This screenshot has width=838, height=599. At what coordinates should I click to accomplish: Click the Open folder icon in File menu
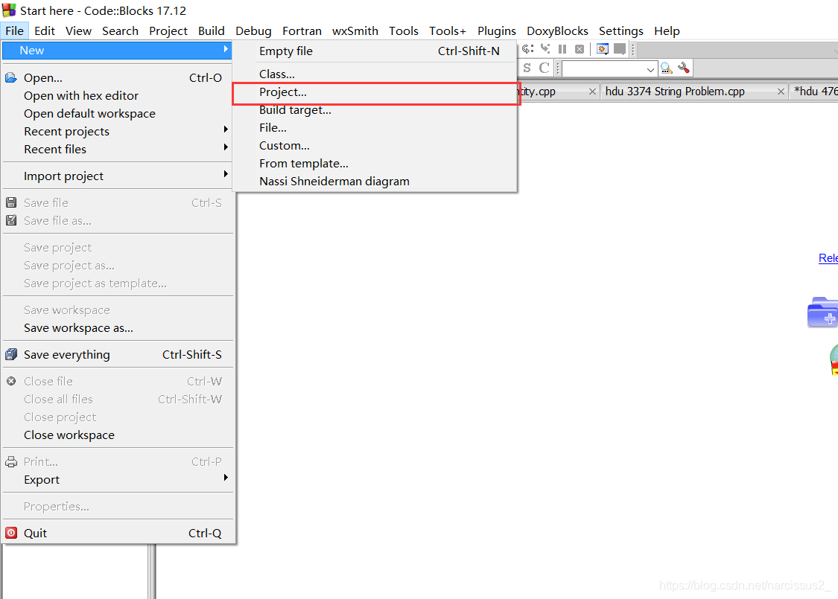tap(11, 78)
